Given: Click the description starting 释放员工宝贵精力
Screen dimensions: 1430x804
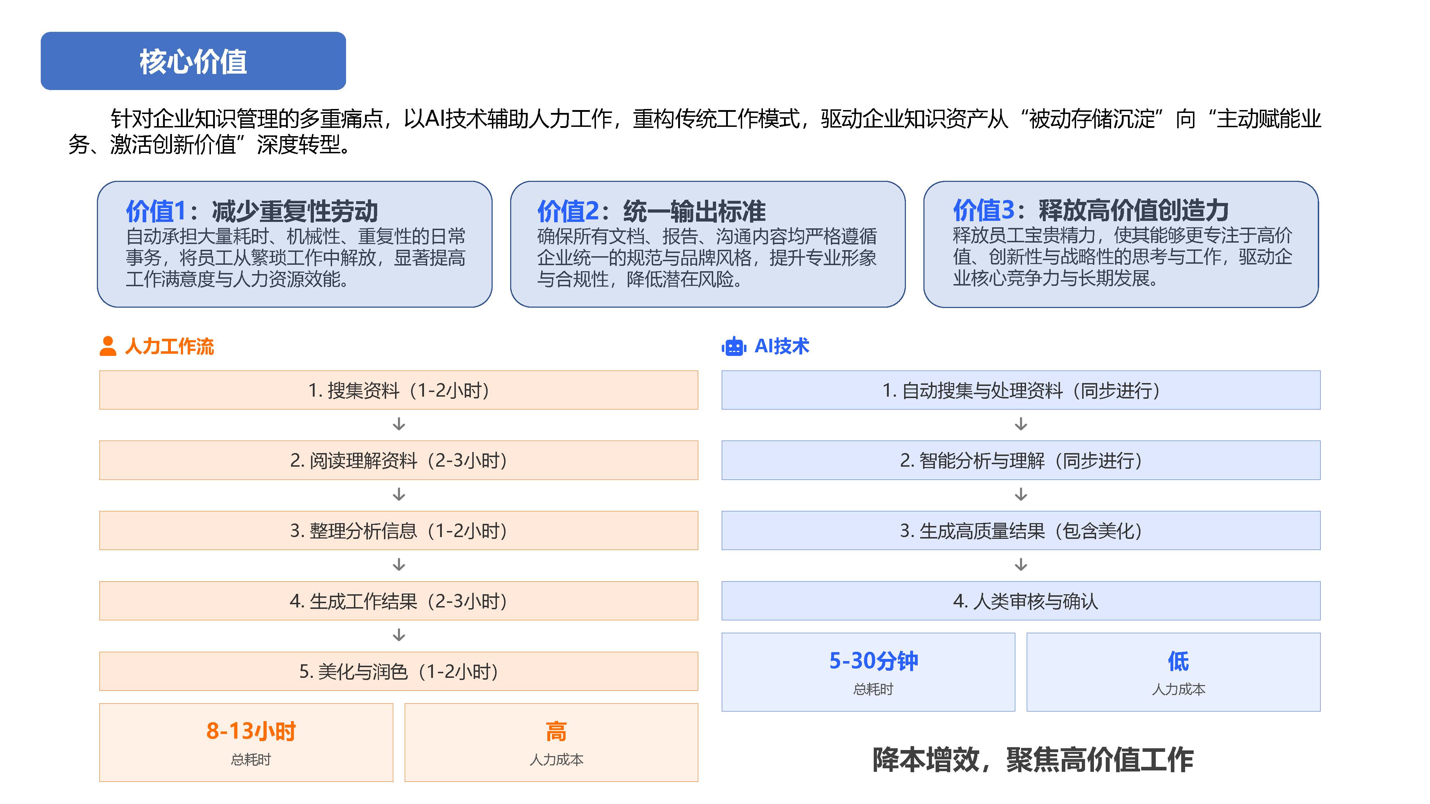Looking at the screenshot, I should point(1123,256).
